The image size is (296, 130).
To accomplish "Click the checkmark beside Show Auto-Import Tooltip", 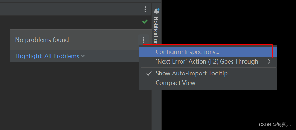I will pos(149,73).
